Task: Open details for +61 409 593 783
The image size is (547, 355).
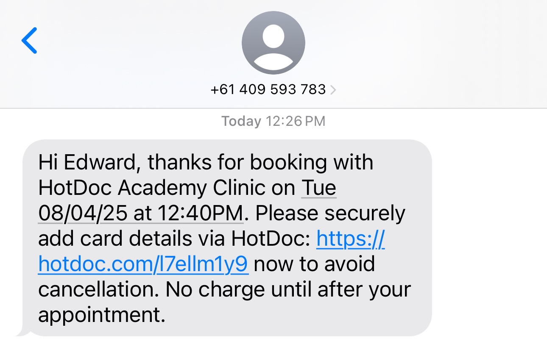Action: [268, 90]
